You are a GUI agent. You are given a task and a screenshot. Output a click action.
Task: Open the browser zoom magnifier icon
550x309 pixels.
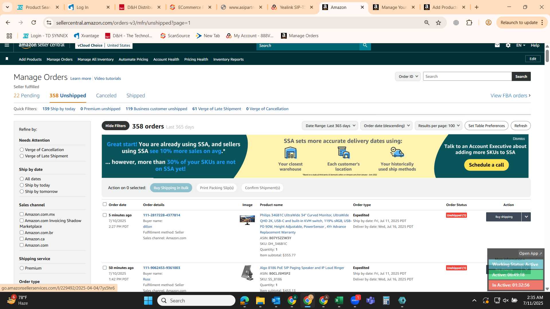427,23
